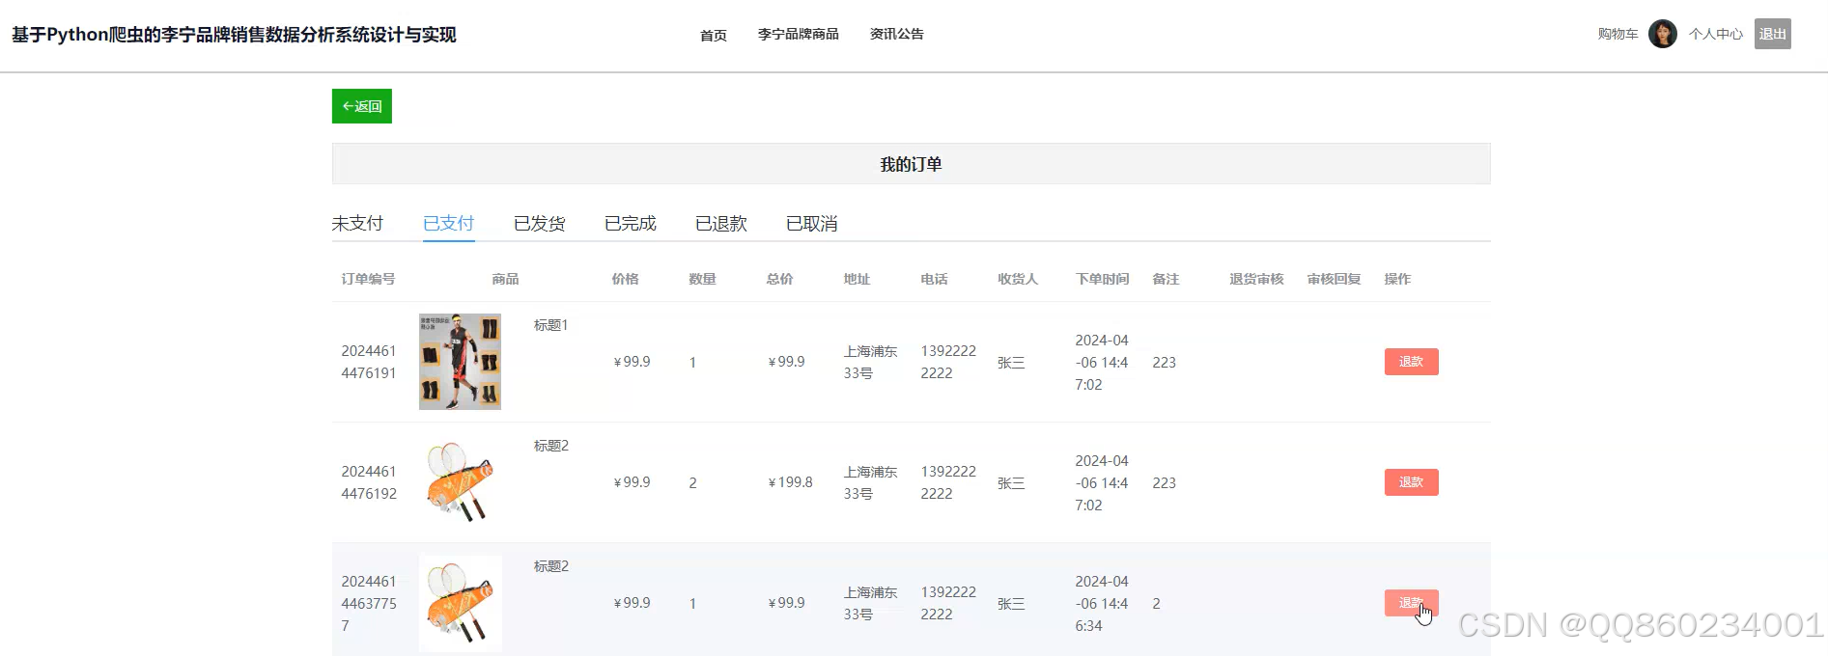Click the site title 基于Python爬虫的李宁品牌销售数据分析系统
Viewport: 1828px width, 656px height.
[234, 35]
